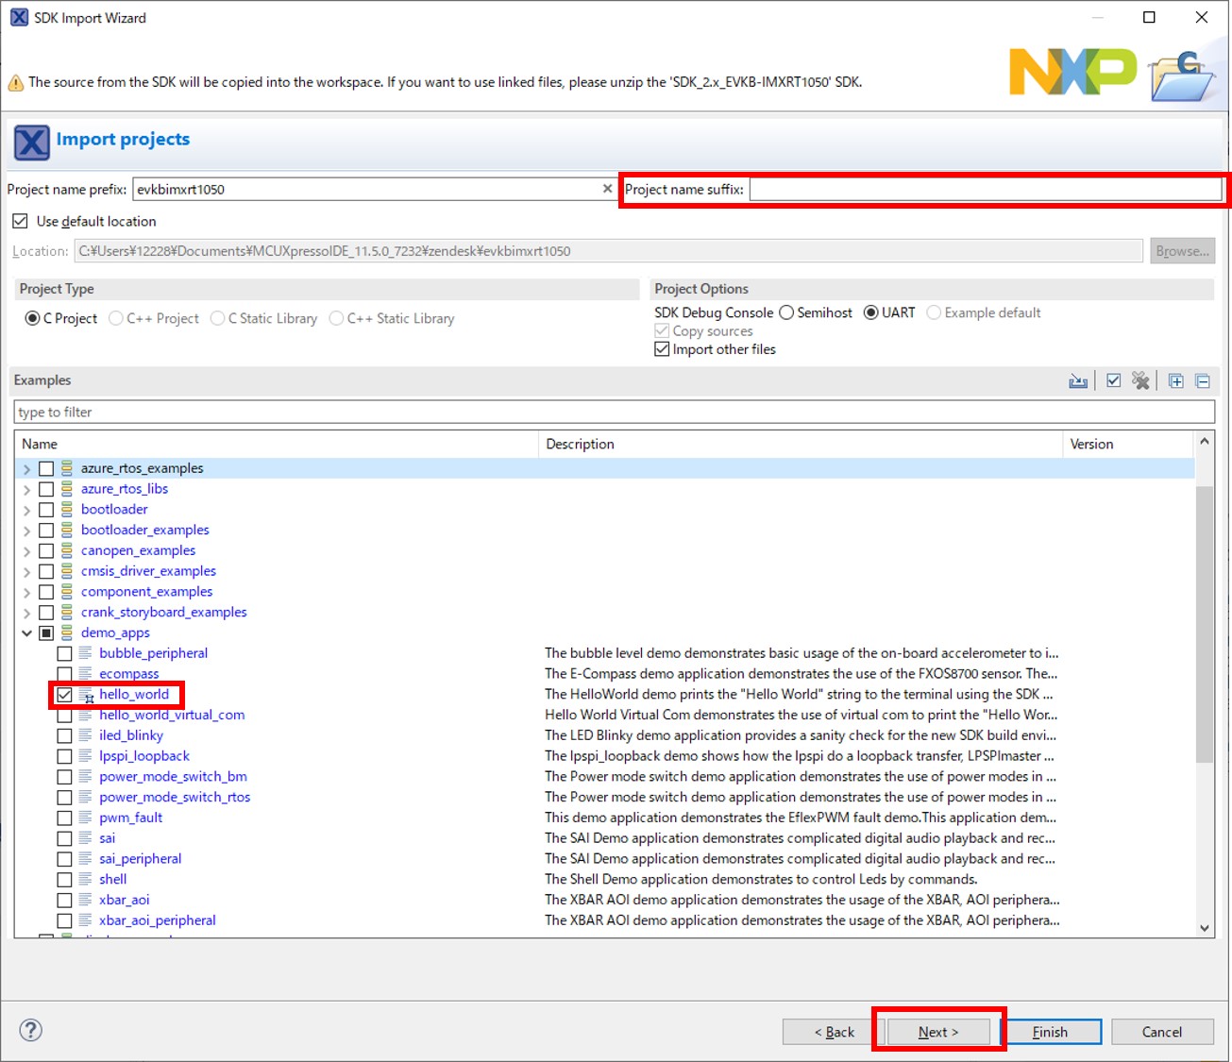1232x1062 pixels.
Task: Click the collapse all examples minus icon
Action: (1203, 381)
